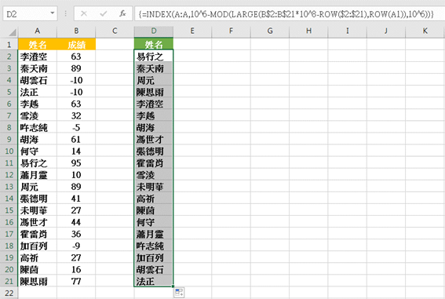Click cell D18 containing 昨志純
The image size is (445, 299).
click(x=154, y=246)
